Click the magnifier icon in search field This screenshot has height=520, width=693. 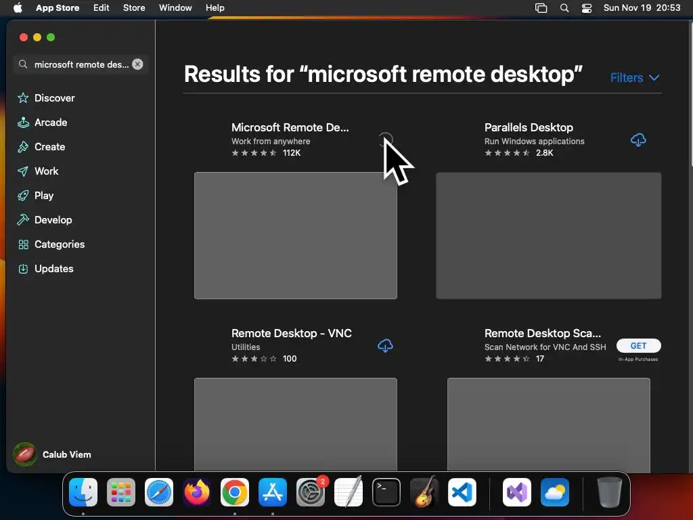point(23,64)
